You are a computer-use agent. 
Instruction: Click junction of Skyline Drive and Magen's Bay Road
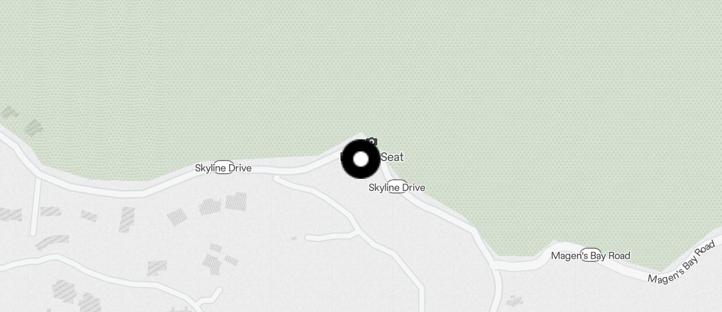pos(496,265)
